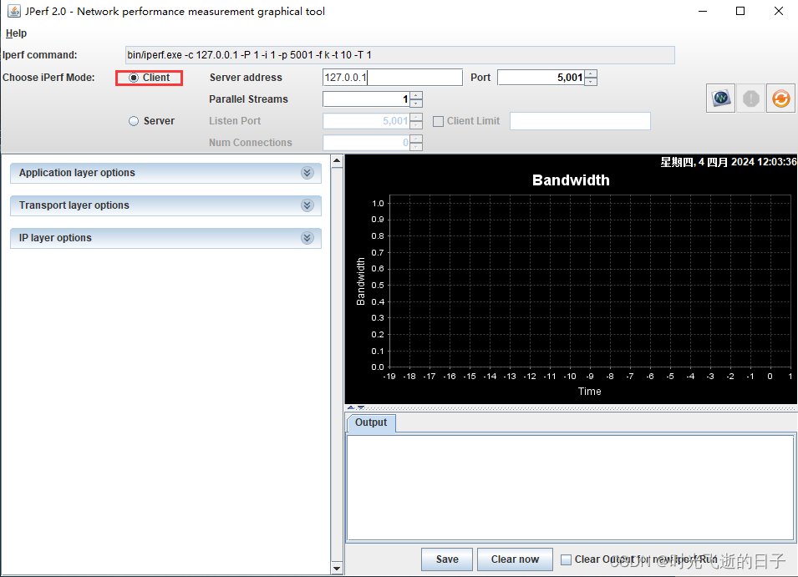Click the Run IPerf icon button

click(720, 99)
